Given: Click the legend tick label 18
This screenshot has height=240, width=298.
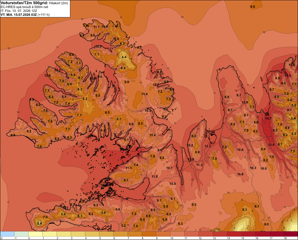Looking at the screenshot, I should pyautogui.click(x=285, y=238).
